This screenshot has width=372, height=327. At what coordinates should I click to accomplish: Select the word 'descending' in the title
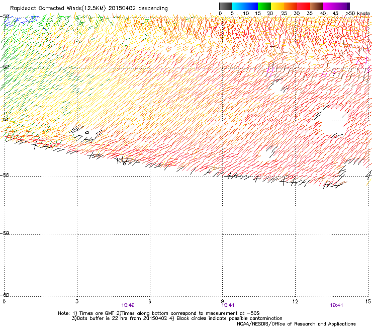click(x=153, y=9)
